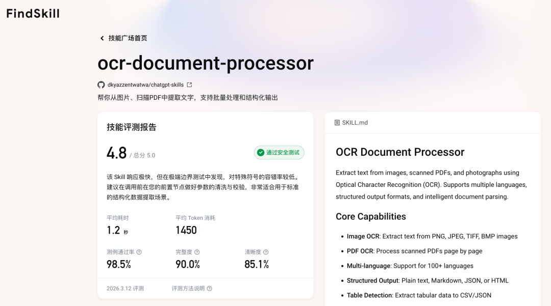Click the Structured Output bullet item
This screenshot has height=306, width=551.
(x=428, y=281)
